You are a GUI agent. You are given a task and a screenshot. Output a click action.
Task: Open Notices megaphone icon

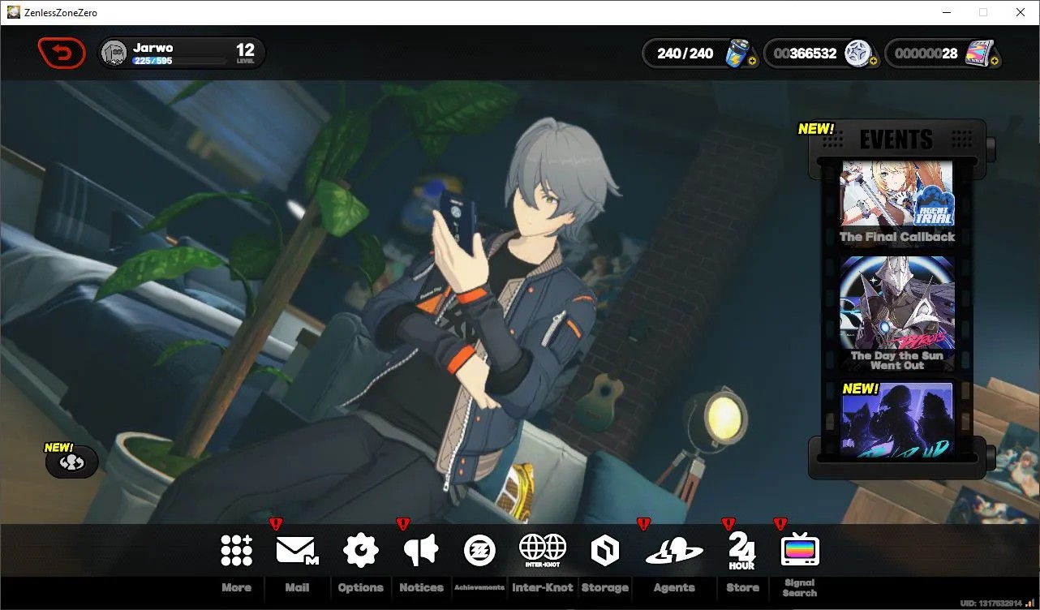tap(421, 551)
